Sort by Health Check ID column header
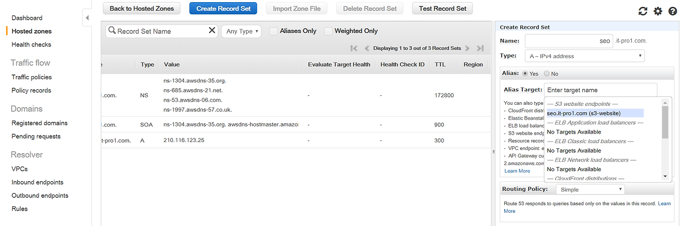Image resolution: width=683 pixels, height=226 pixels. pyautogui.click(x=402, y=64)
